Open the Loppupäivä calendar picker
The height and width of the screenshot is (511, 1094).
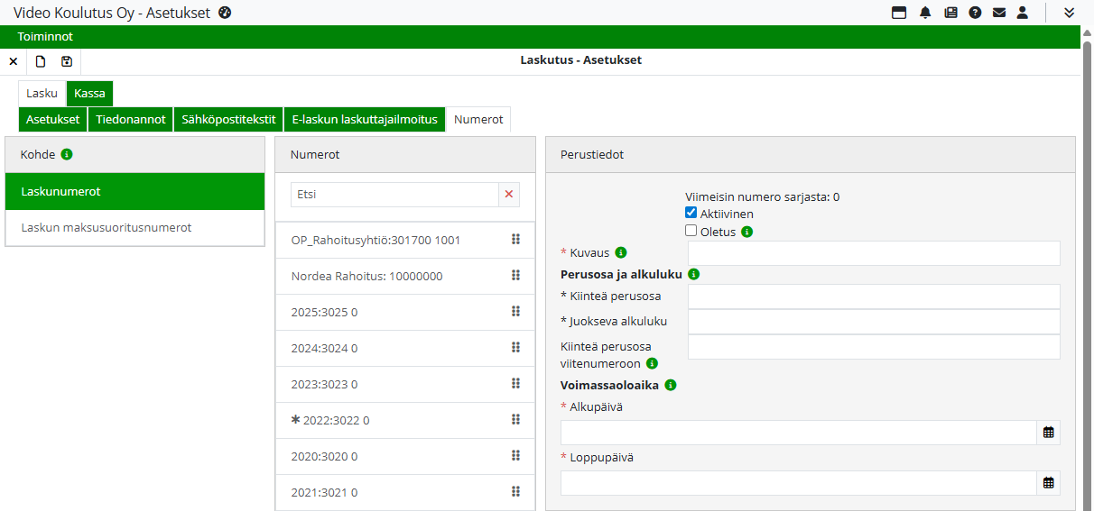(x=1048, y=483)
